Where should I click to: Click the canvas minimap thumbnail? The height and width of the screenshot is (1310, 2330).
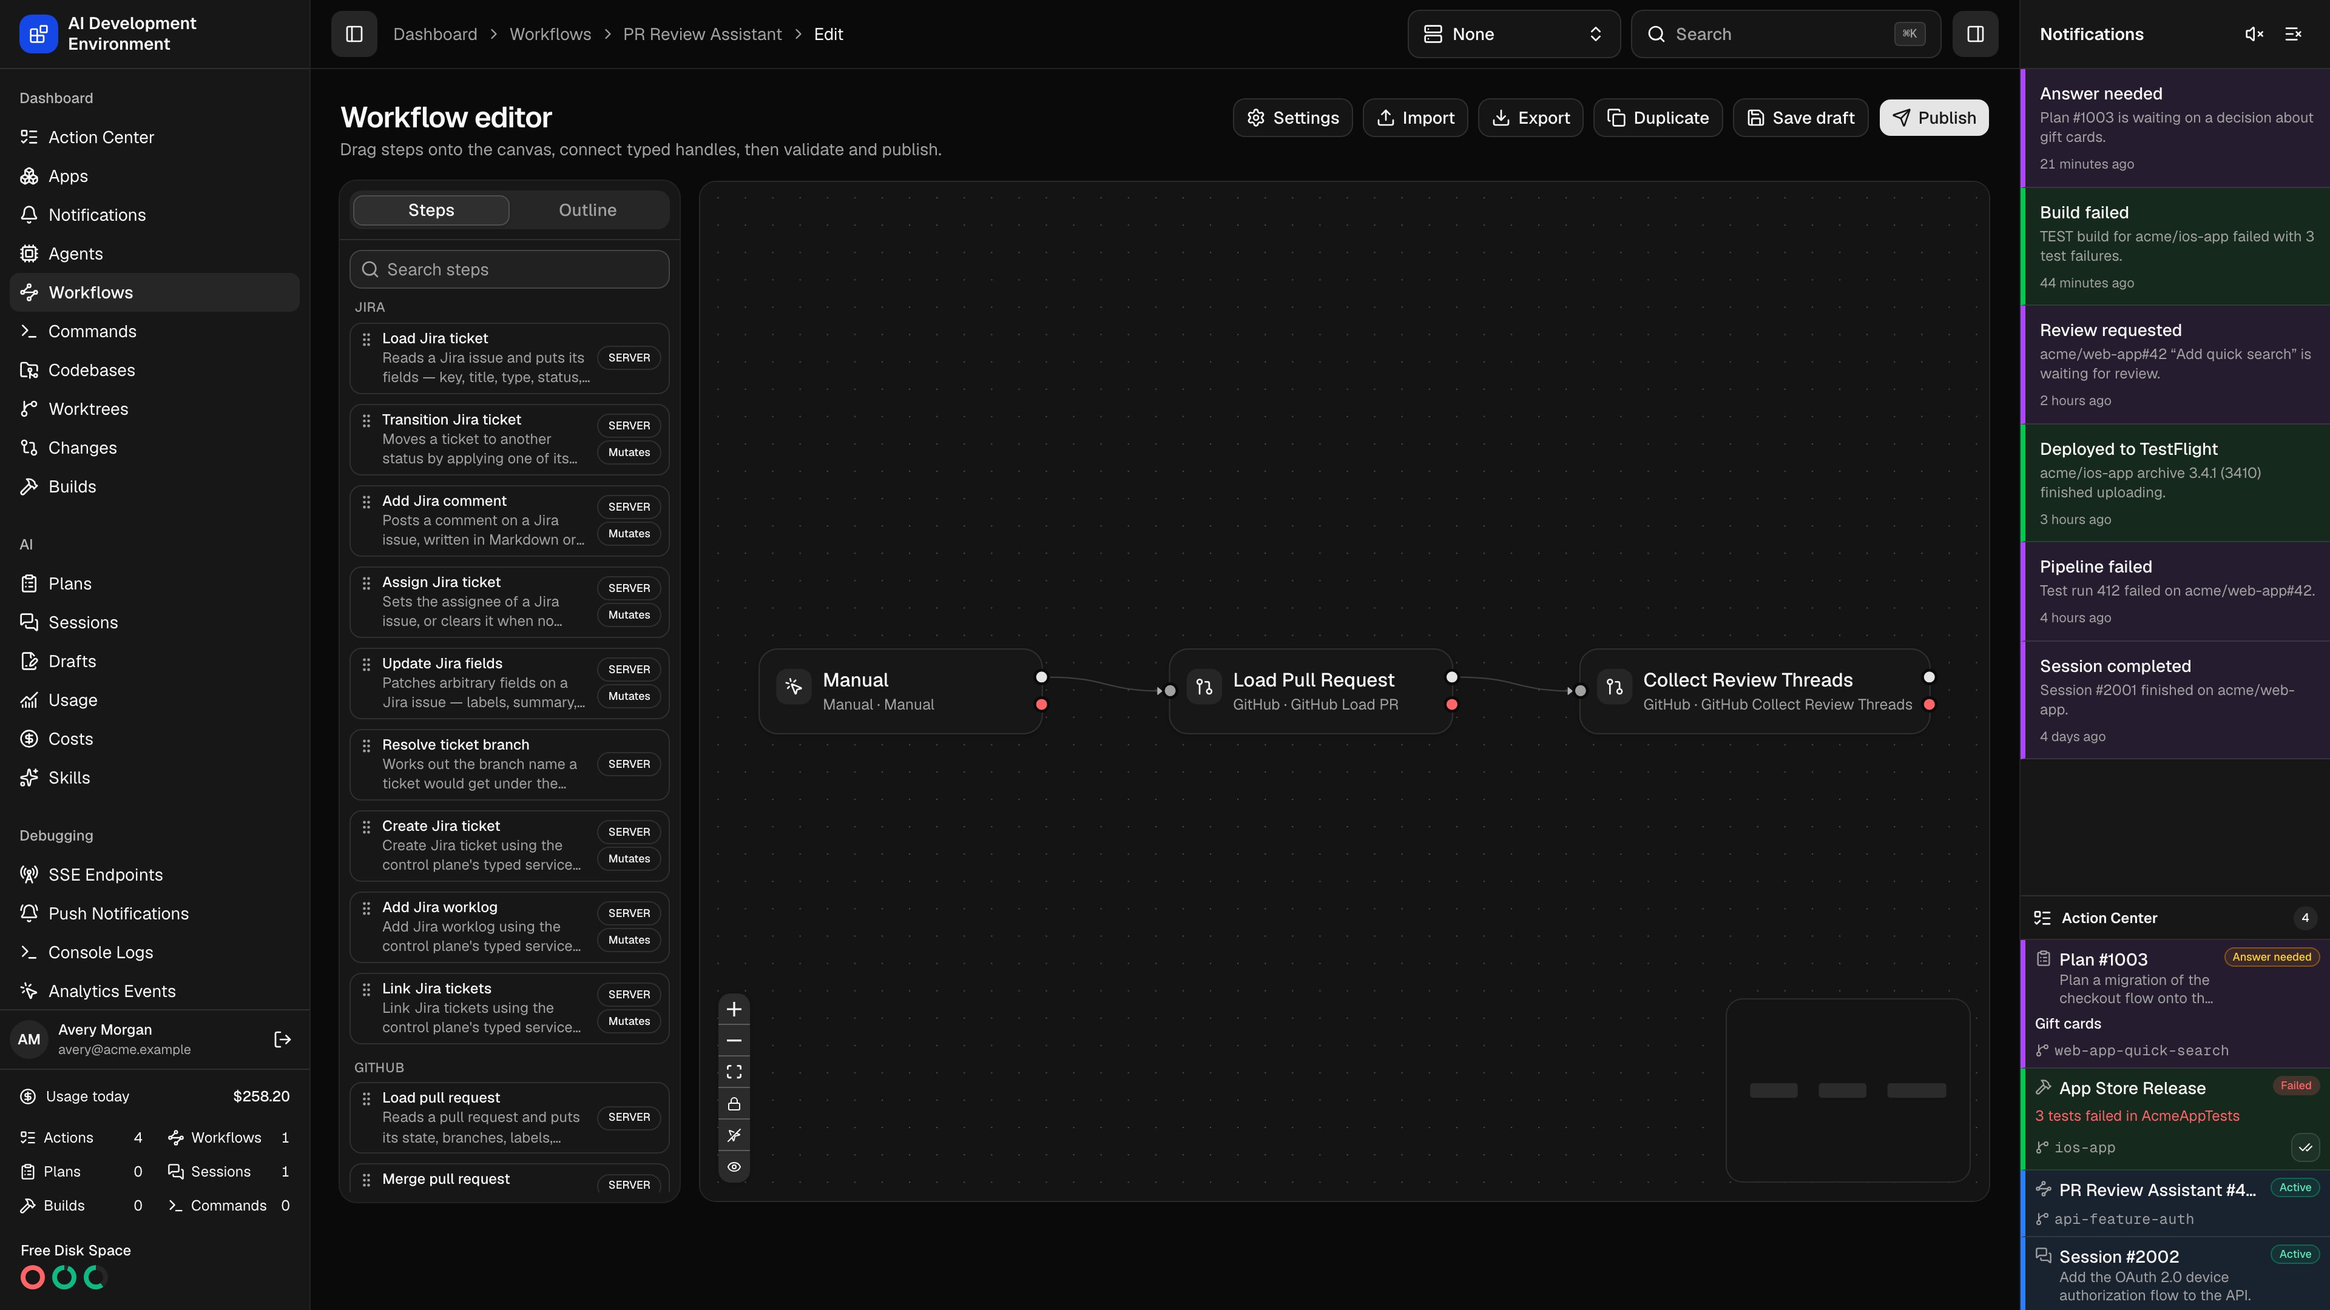point(1848,1090)
